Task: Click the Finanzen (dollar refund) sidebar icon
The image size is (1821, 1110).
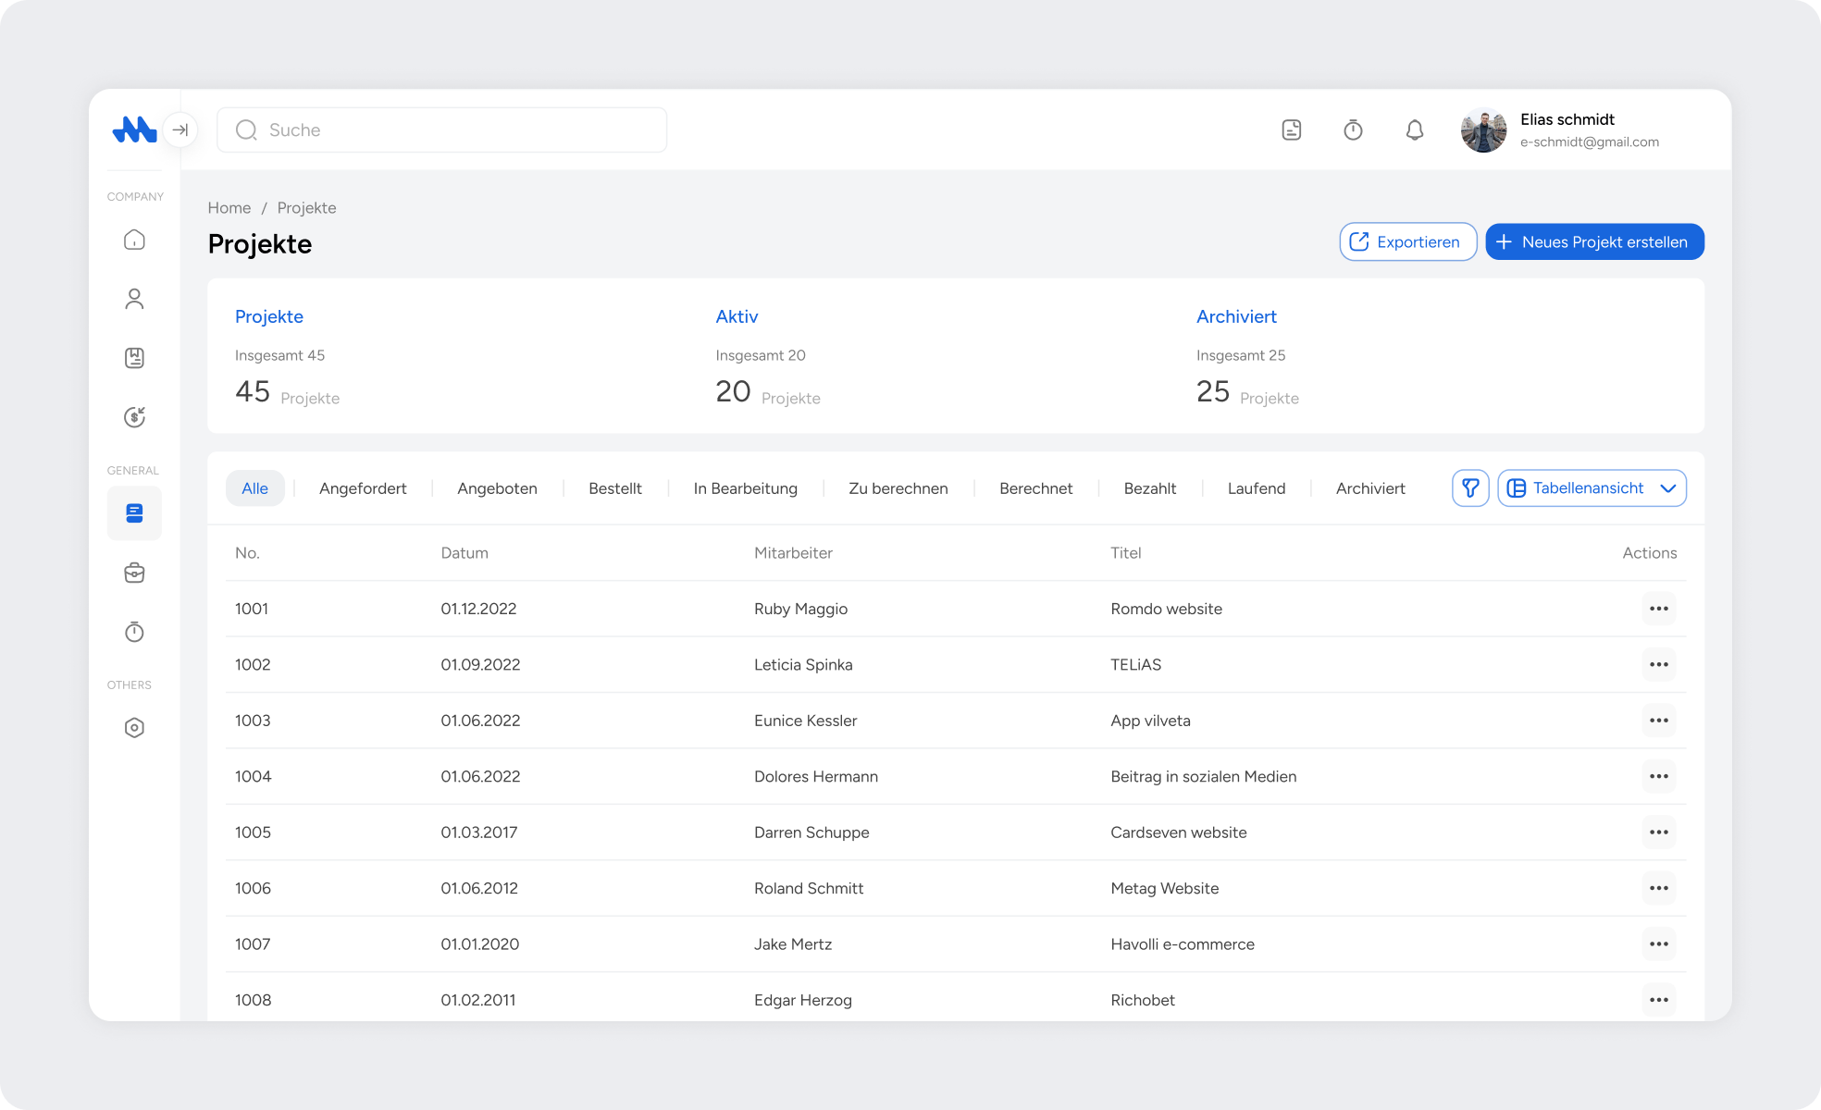Action: (x=134, y=416)
